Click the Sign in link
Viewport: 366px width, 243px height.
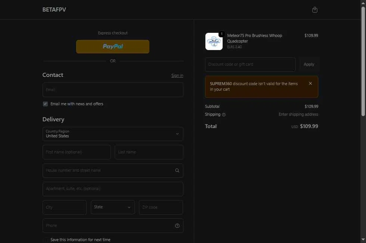(177, 75)
